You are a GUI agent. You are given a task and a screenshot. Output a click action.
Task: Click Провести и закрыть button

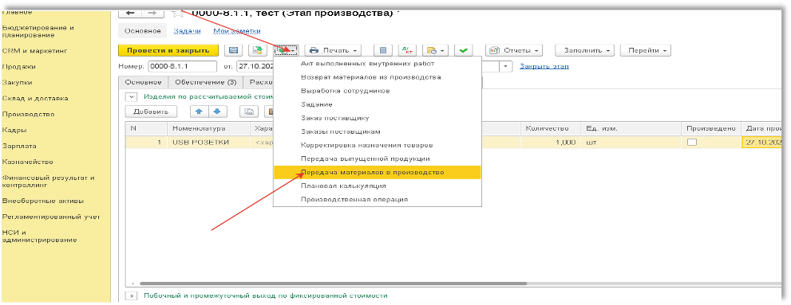pos(168,50)
